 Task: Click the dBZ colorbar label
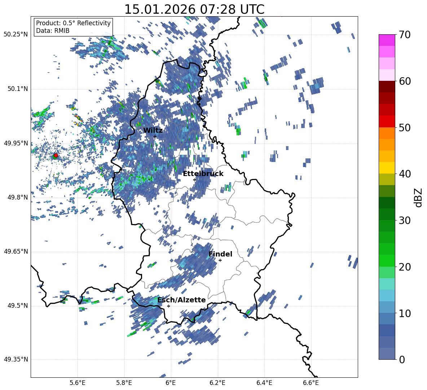[418, 197]
